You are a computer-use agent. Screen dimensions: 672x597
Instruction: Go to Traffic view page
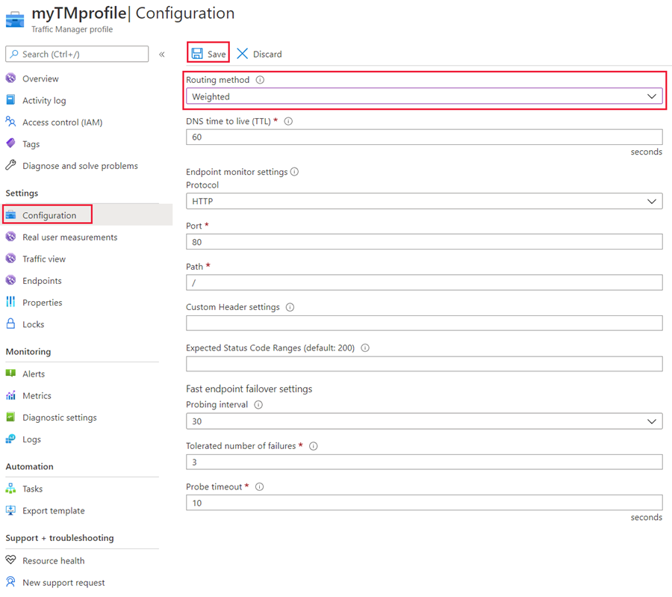[x=44, y=259]
